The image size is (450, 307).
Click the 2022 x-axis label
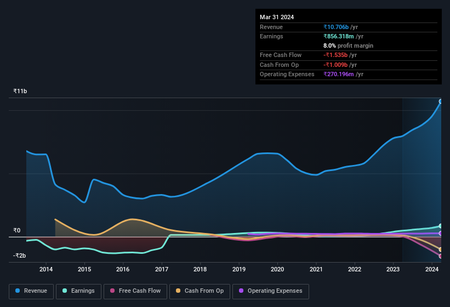tap(355, 269)
